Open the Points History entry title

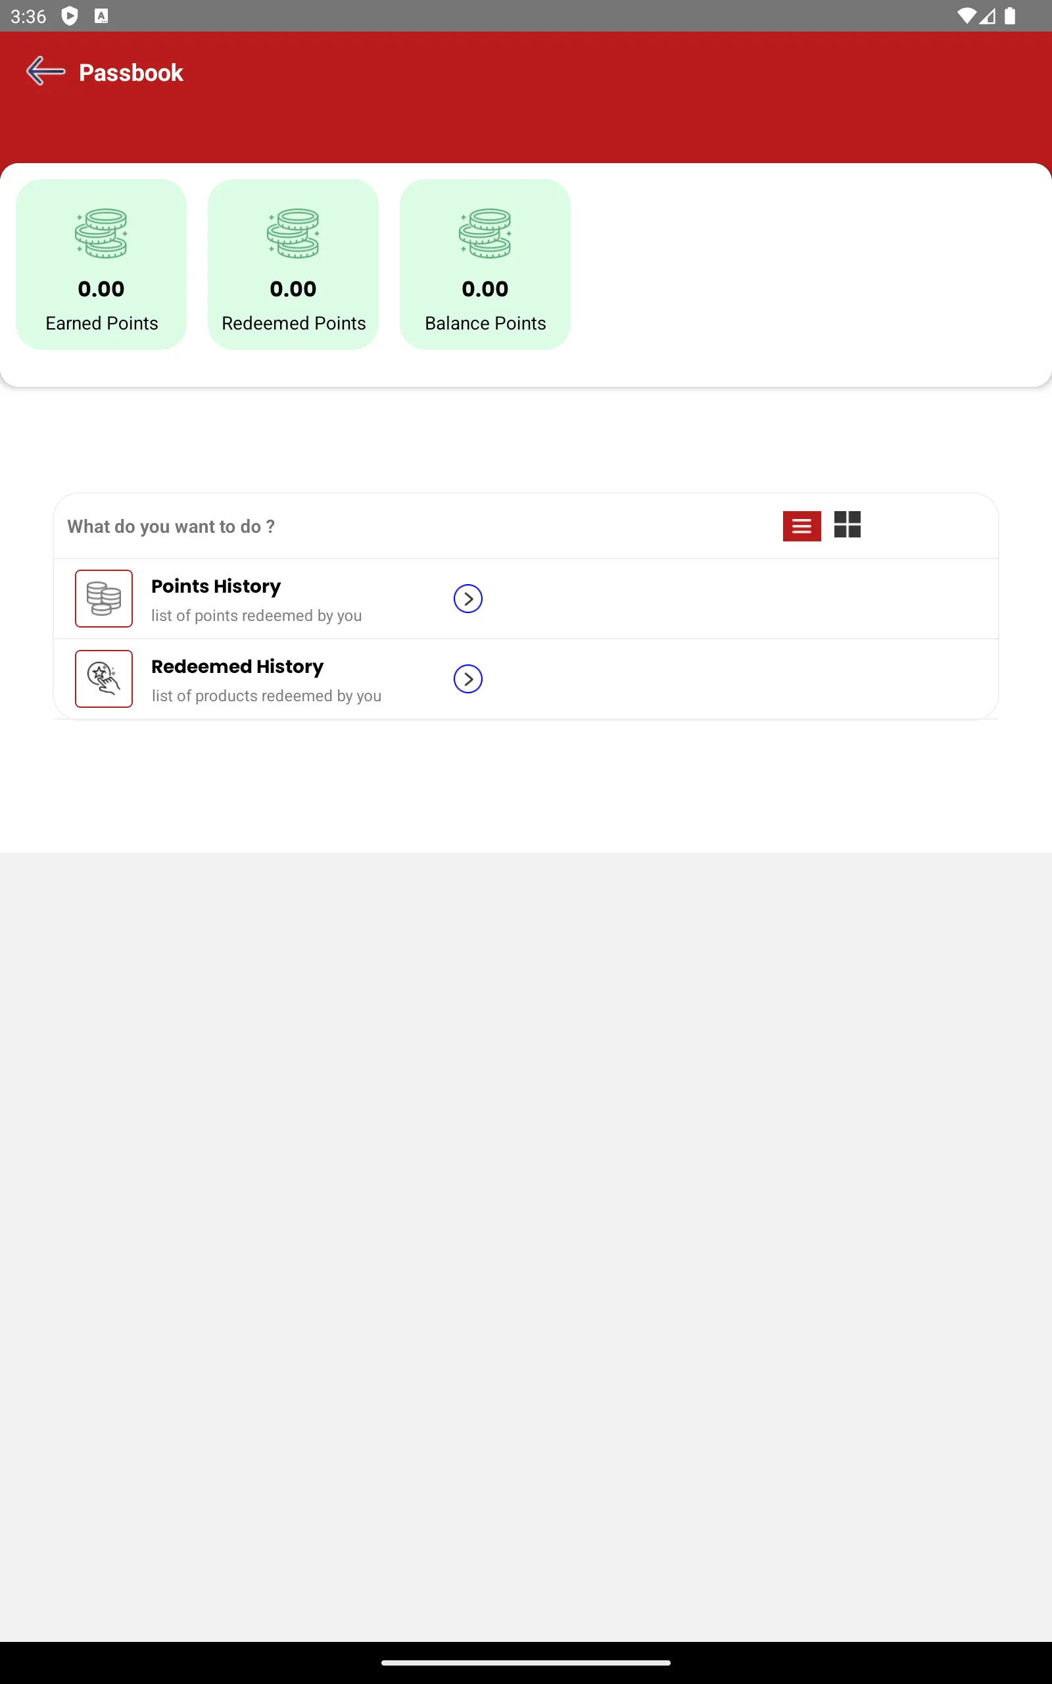(216, 587)
